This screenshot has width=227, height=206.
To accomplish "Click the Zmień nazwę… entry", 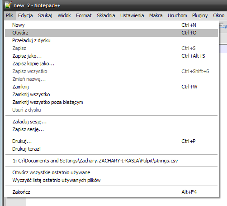I will tap(111, 79).
